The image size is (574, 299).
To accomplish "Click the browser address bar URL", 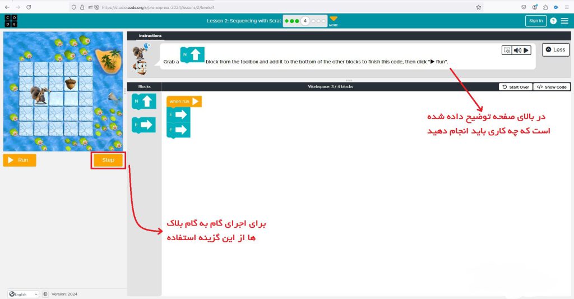I will tap(158, 7).
